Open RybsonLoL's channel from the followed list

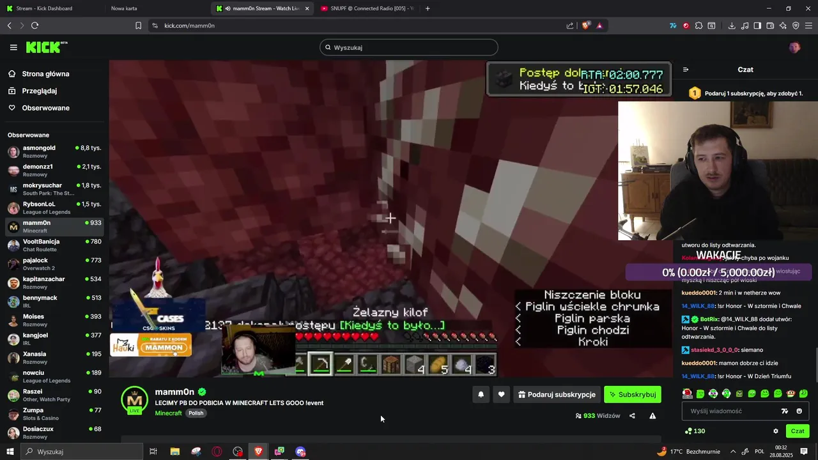54,208
